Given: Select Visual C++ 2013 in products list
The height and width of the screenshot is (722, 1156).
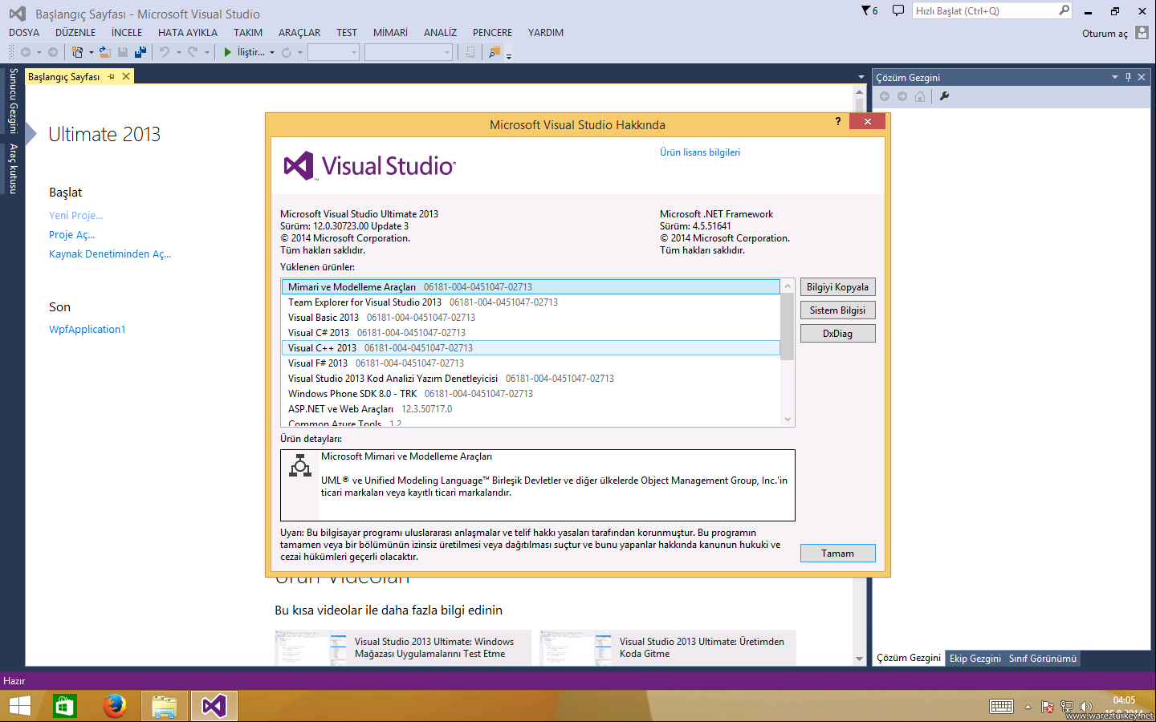Looking at the screenshot, I should 530,348.
